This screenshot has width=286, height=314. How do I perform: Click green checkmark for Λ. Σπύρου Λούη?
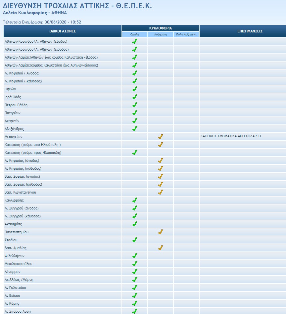point(134,311)
